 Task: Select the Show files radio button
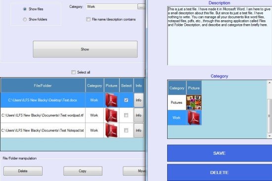click(25, 9)
